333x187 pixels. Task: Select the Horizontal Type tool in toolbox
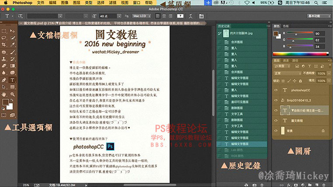[x=13, y=80]
